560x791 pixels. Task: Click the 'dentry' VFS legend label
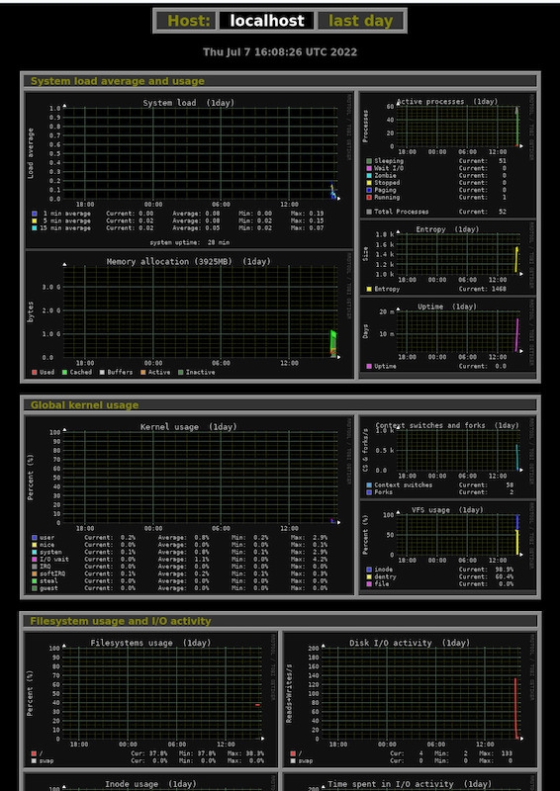coord(385,576)
